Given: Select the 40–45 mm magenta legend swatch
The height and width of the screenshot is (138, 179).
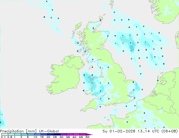Looking at the screenshot, I should click(x=77, y=134).
